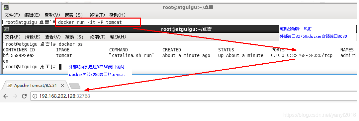
Task: Click the browser forward arrow
Action: click(15, 96)
